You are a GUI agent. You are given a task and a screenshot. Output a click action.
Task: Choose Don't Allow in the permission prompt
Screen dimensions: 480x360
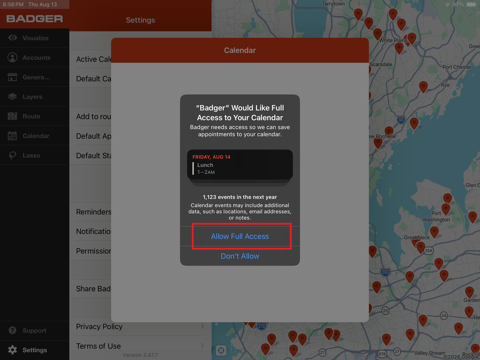(x=240, y=256)
